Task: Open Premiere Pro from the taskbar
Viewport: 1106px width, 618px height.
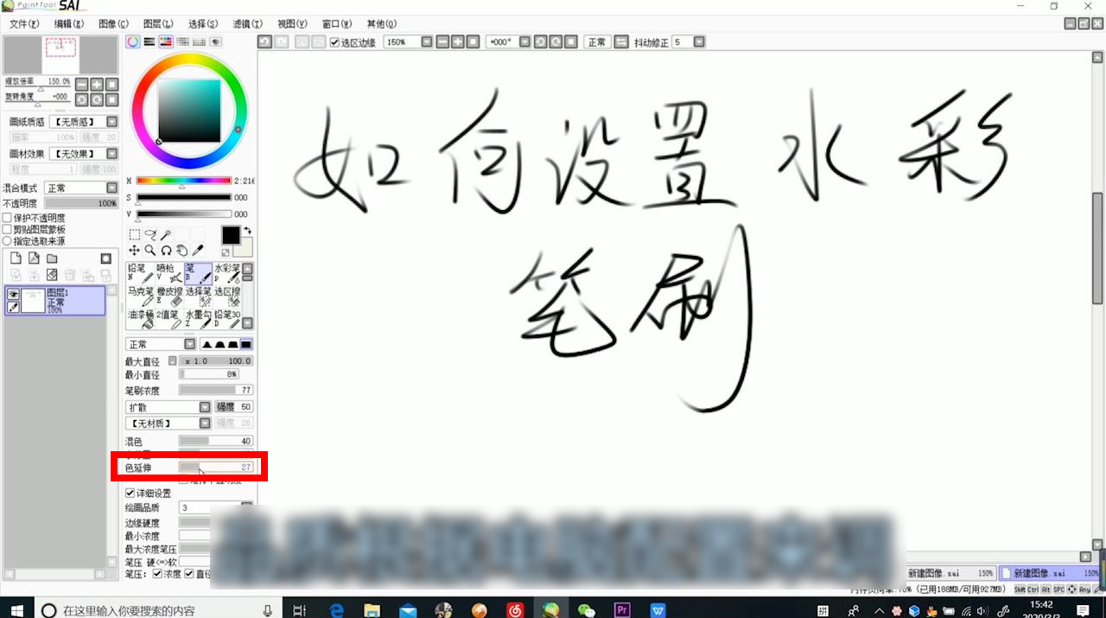Action: [x=622, y=609]
